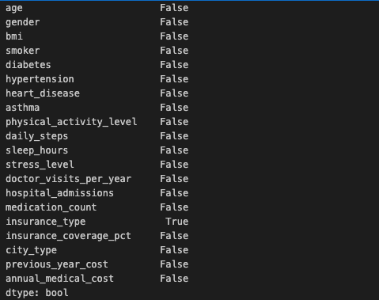This screenshot has width=379, height=300.
Task: Select the dtype: bool footer text
Action: tap(37, 293)
